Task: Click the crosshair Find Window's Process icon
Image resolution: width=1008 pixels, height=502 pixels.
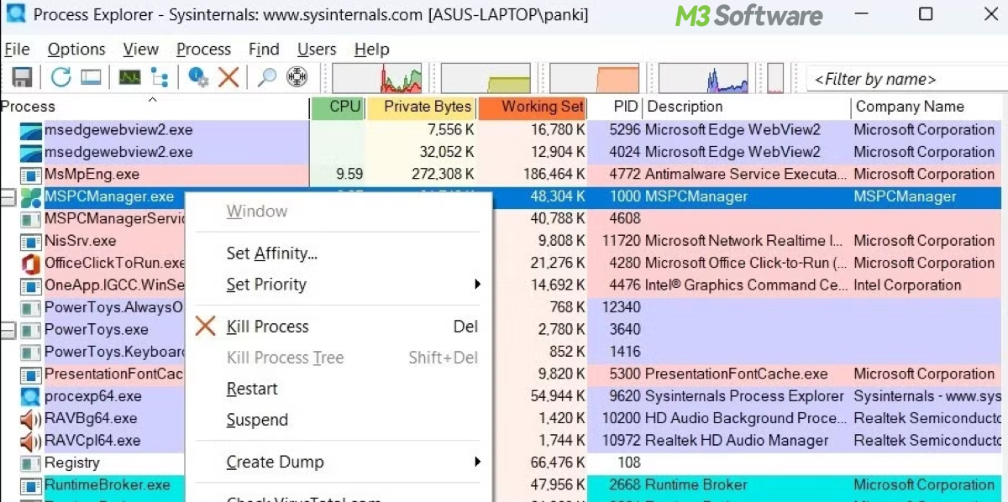Action: tap(297, 78)
